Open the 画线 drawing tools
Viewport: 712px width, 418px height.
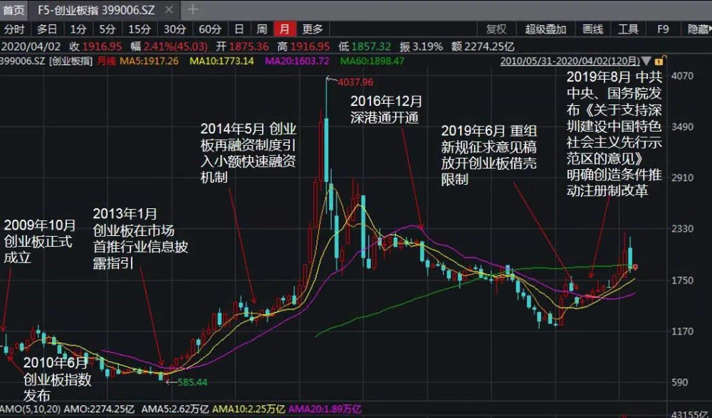(x=592, y=29)
